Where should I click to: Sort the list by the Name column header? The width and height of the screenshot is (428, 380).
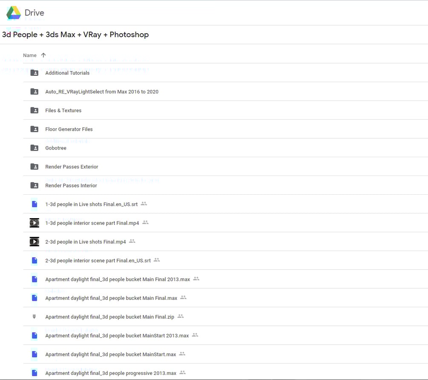click(30, 55)
